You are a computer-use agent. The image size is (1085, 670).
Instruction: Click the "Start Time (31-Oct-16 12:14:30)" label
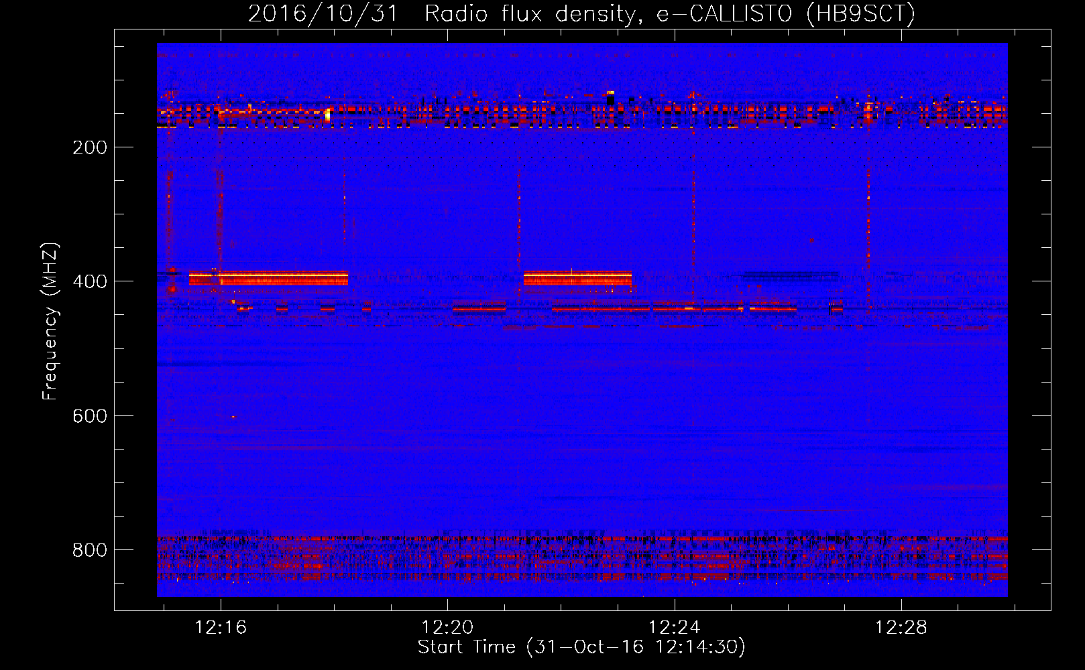581,647
